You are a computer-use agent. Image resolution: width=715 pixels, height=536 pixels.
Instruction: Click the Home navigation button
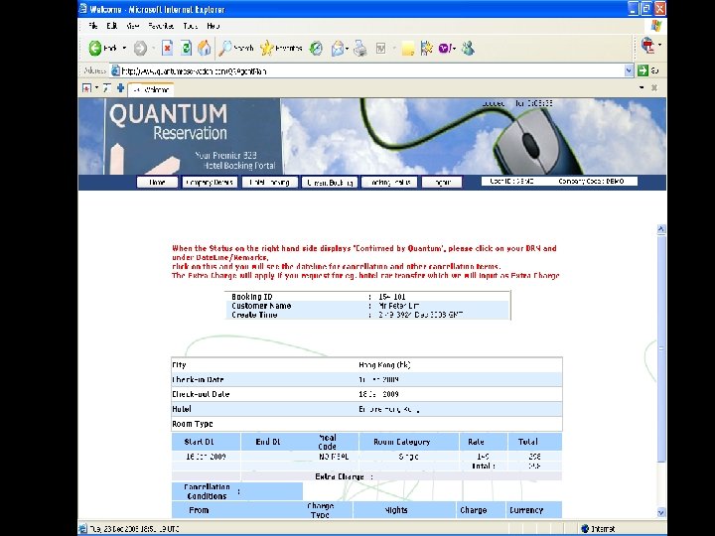click(157, 183)
